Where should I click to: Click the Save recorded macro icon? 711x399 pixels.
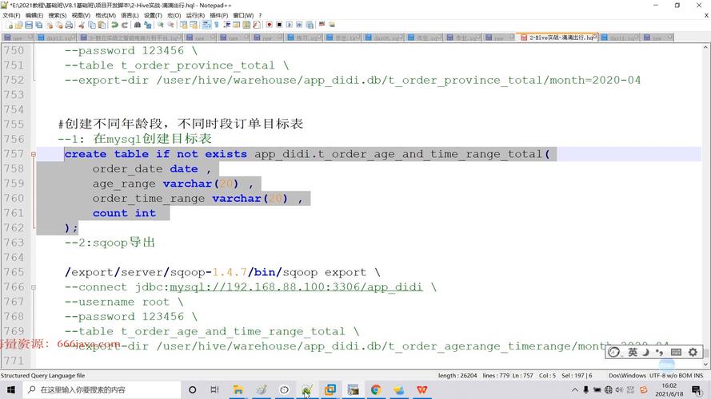pos(310,25)
